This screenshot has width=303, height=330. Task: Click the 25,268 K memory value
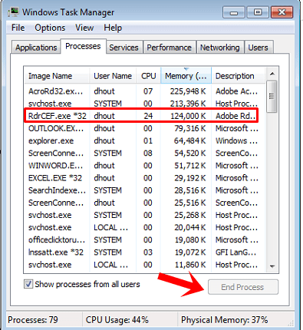[x=190, y=215]
